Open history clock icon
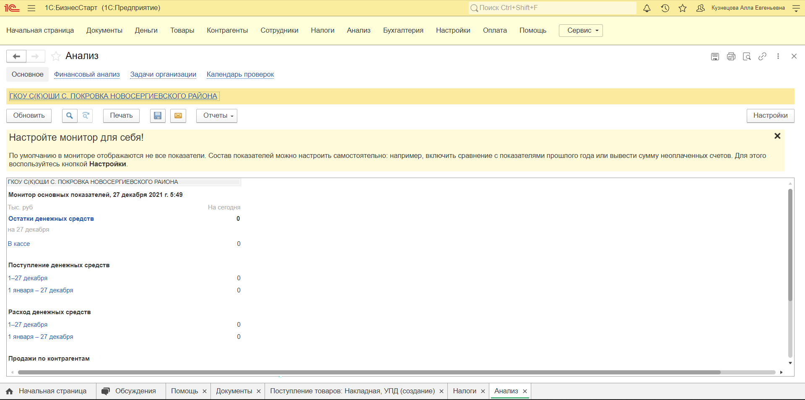Image resolution: width=805 pixels, height=400 pixels. pos(665,8)
